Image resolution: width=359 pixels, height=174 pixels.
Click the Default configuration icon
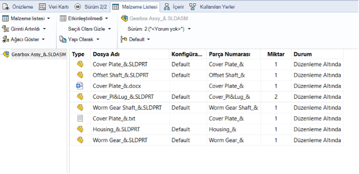point(124,40)
